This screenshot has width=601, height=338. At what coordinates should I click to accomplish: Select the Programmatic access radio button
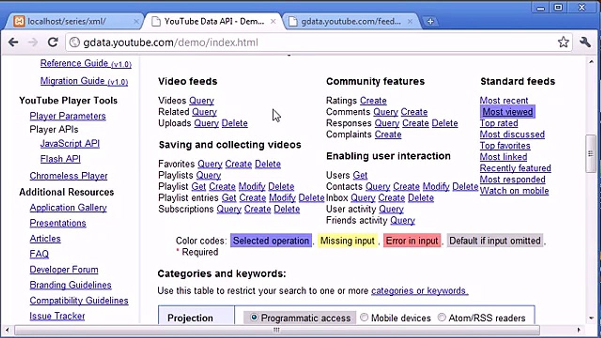click(x=254, y=318)
